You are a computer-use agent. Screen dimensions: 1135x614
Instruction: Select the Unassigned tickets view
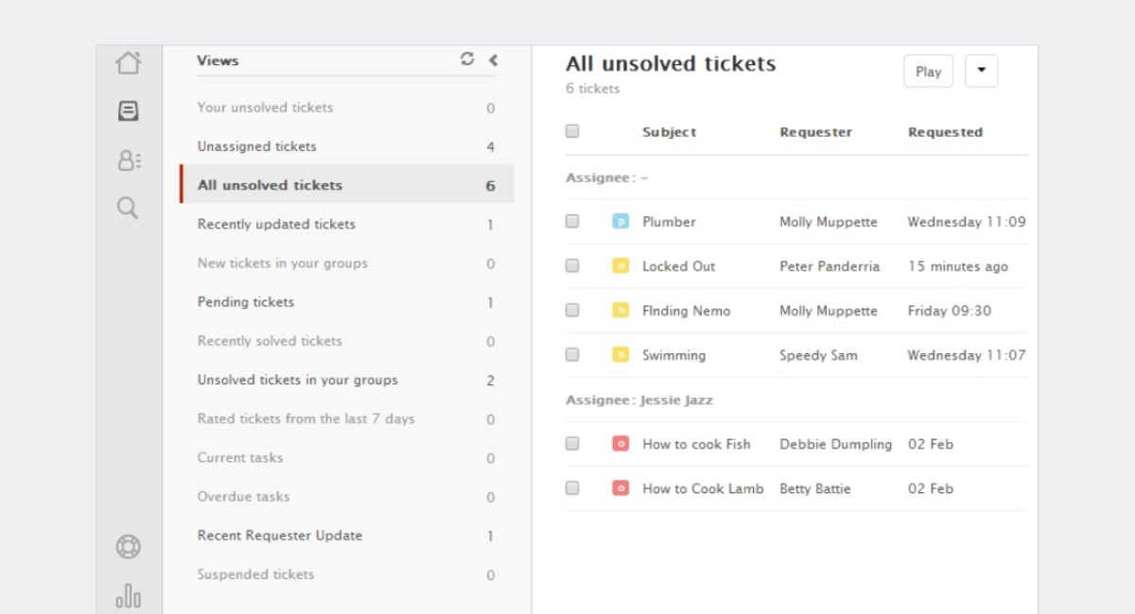point(257,146)
